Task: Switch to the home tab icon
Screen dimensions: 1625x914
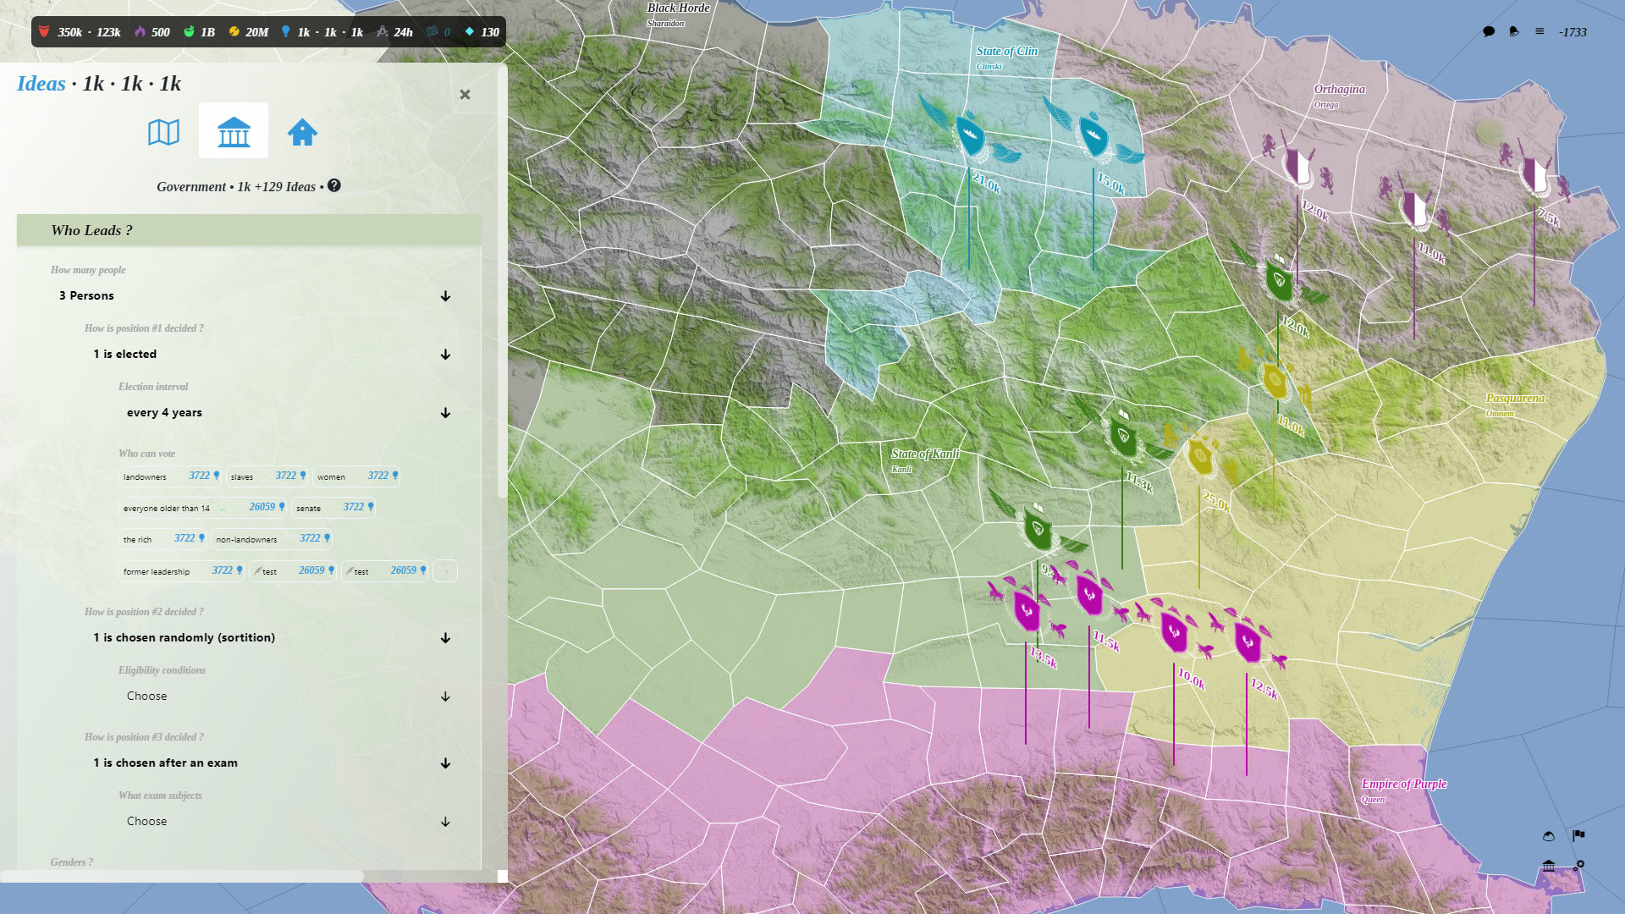Action: (302, 132)
